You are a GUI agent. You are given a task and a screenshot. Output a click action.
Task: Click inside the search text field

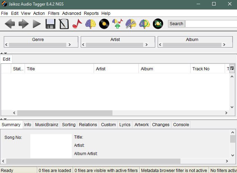click(x=211, y=24)
